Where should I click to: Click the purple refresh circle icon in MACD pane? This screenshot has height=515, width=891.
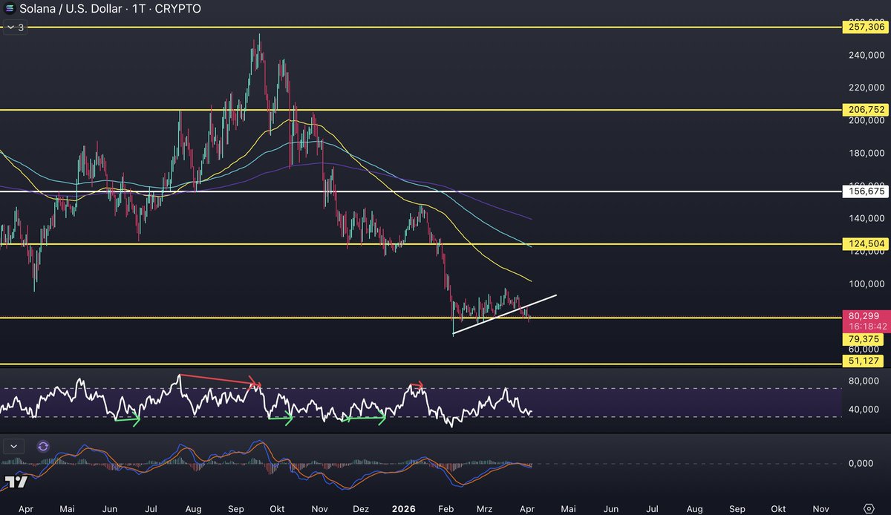43,446
